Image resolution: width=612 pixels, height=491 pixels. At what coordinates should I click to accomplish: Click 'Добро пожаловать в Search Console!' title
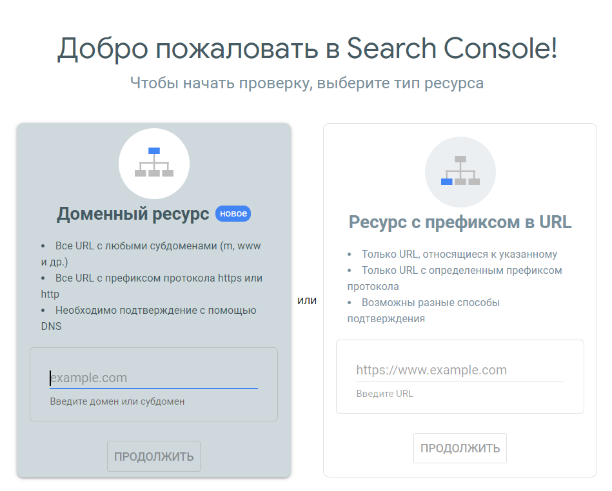[307, 48]
